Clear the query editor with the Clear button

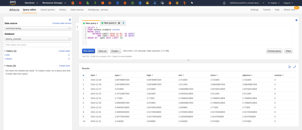pos(288,51)
